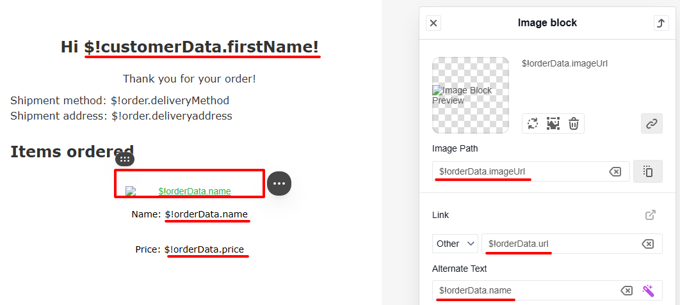
Task: Click the drag handle above image block
Action: pos(125,159)
